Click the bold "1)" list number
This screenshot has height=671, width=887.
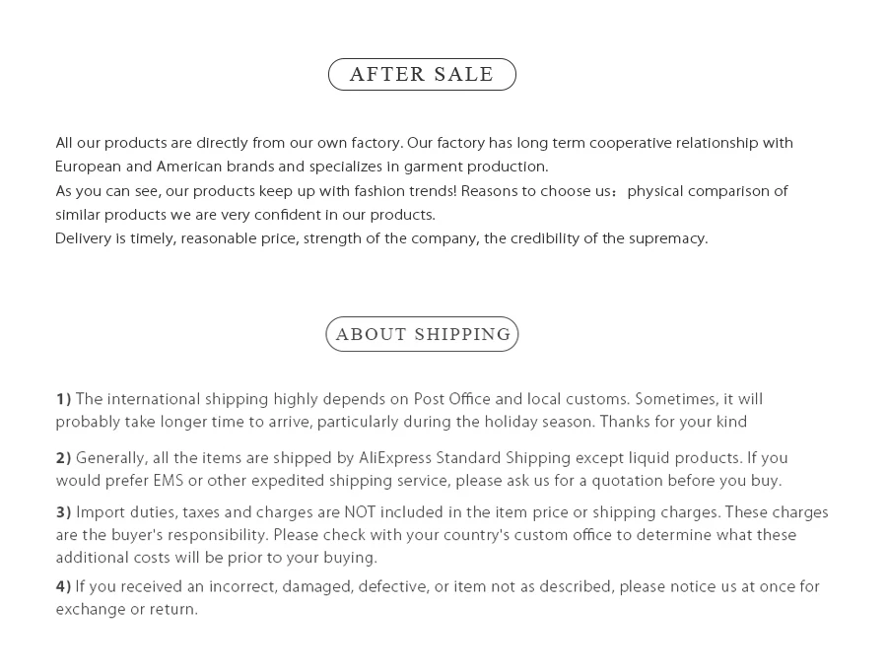click(x=63, y=399)
